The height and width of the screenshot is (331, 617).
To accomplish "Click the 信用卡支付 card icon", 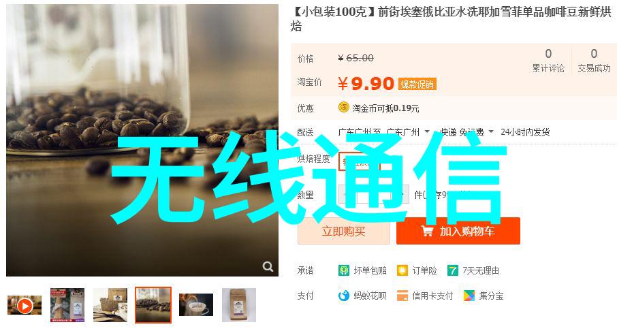I will click(402, 296).
